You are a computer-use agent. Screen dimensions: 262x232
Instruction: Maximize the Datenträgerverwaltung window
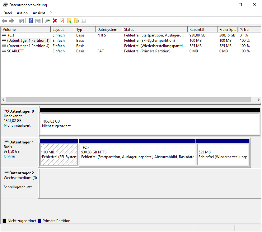(240, 5)
